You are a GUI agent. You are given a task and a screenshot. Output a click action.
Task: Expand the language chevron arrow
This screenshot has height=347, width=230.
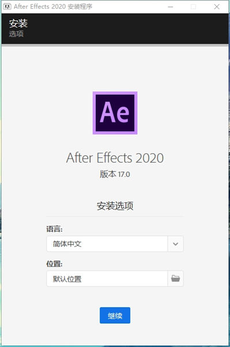(x=176, y=244)
